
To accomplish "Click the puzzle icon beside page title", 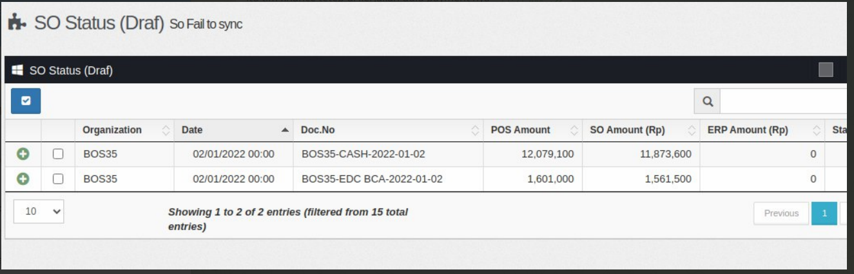I will click(x=17, y=23).
